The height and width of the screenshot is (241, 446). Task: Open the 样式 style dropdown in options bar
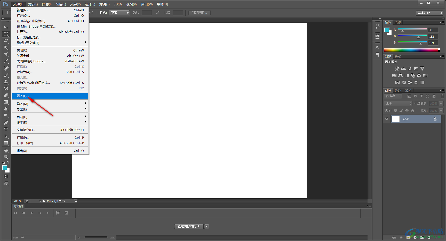[119, 13]
